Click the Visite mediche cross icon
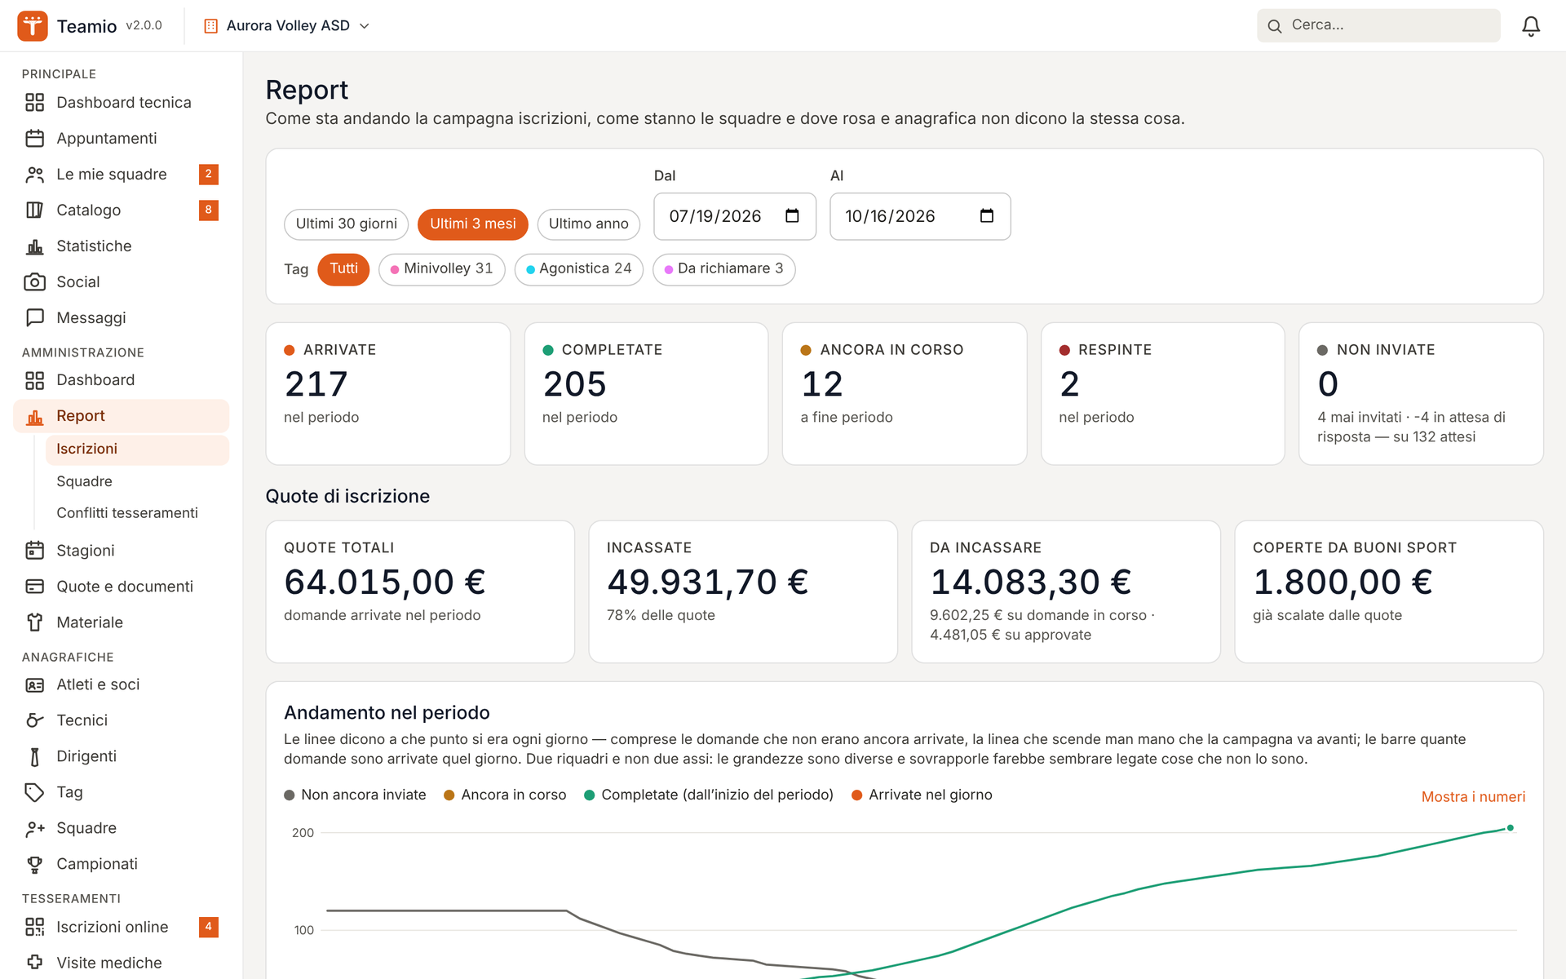1566x979 pixels. 34,963
